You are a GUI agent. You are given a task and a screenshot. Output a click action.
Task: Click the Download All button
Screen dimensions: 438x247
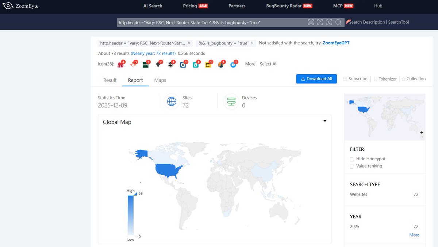(316, 79)
